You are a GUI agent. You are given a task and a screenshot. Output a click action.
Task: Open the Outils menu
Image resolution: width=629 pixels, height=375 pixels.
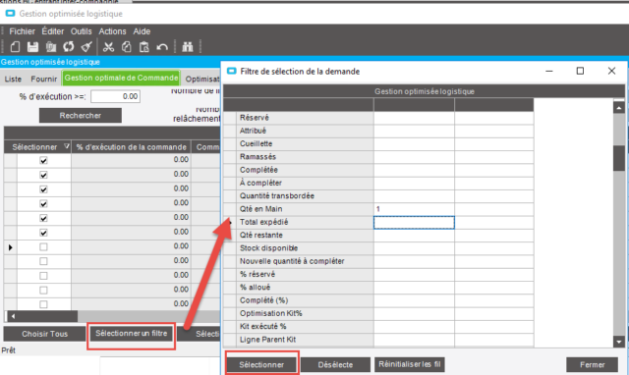(x=81, y=31)
